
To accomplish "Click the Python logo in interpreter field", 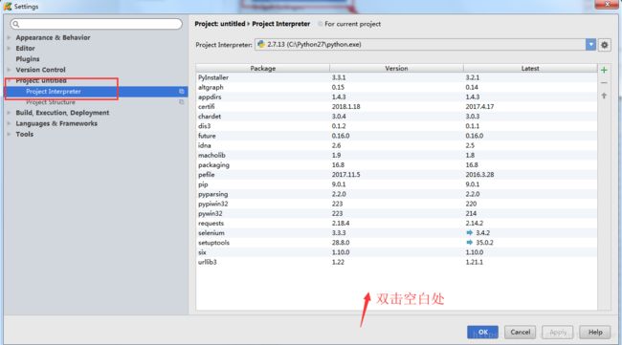I will 261,44.
